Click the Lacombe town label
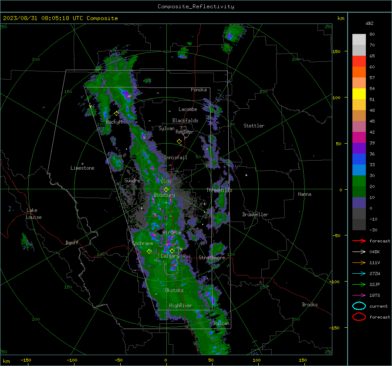The height and width of the screenshot is (366, 392). point(188,109)
